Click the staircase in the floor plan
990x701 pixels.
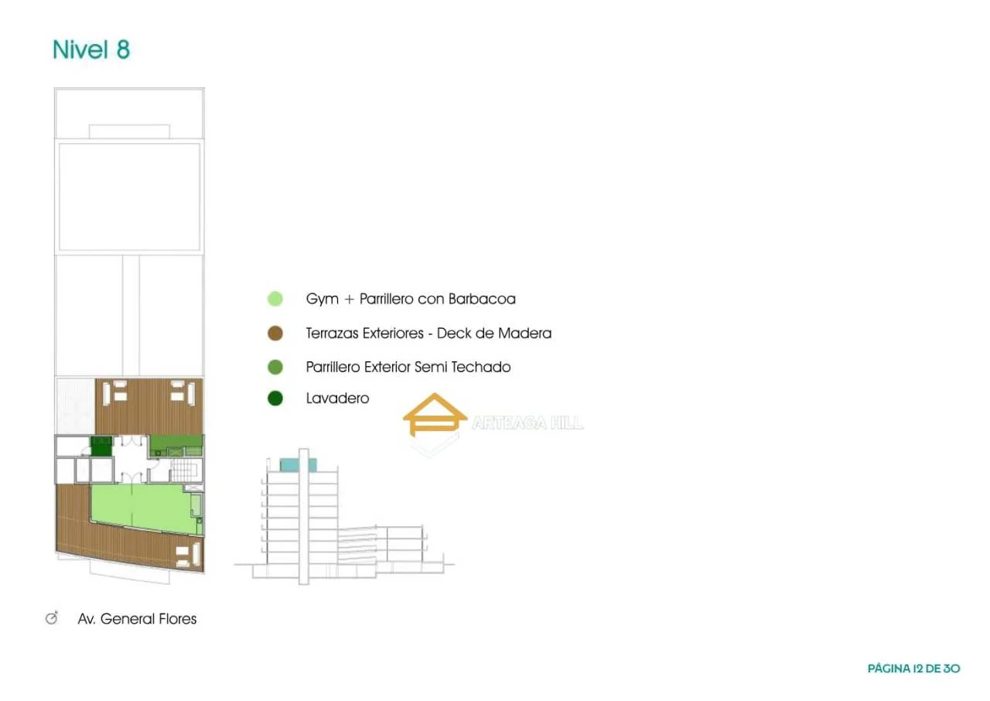click(x=185, y=469)
